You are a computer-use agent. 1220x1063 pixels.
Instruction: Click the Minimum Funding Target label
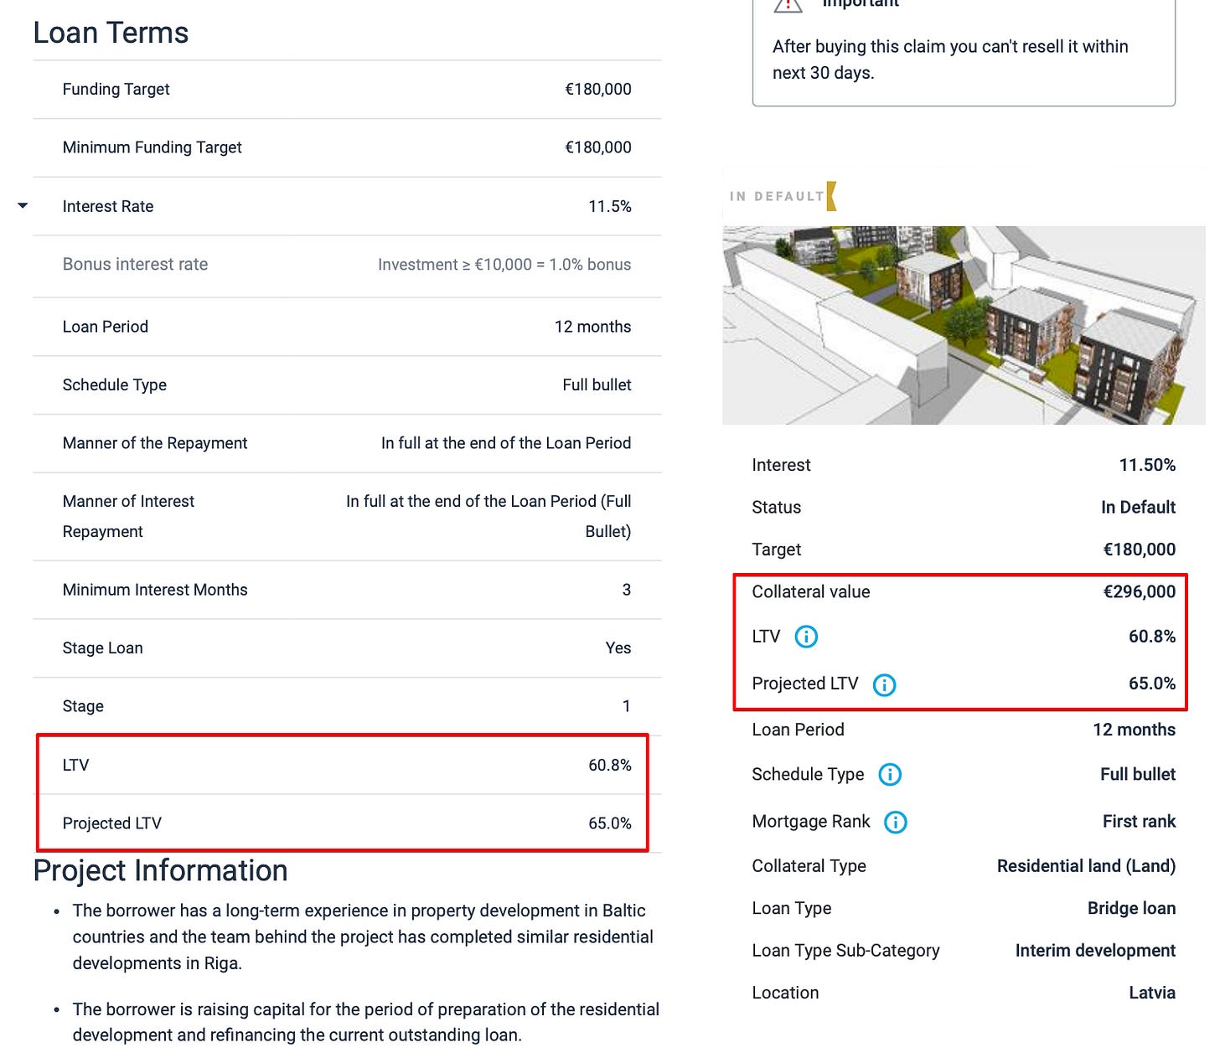click(152, 147)
